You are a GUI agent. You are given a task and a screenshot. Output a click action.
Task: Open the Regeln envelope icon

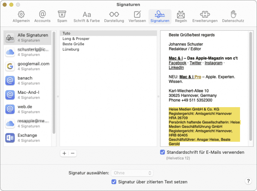pyautogui.click(x=181, y=14)
